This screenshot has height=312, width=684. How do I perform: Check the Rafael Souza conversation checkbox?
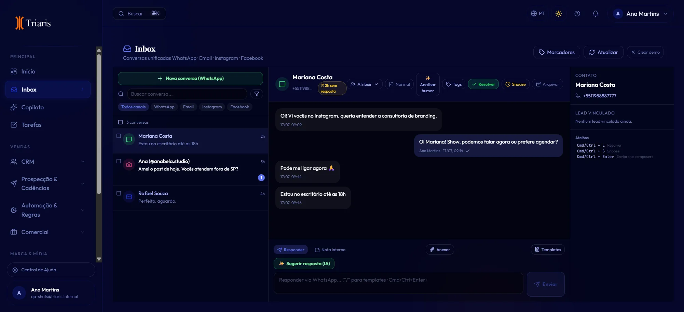click(x=119, y=193)
